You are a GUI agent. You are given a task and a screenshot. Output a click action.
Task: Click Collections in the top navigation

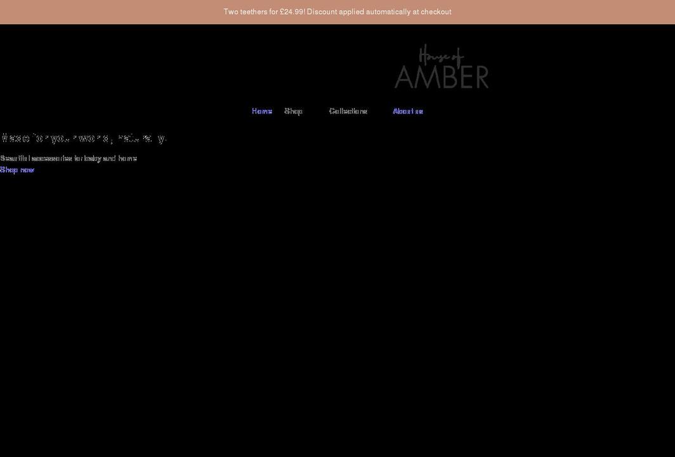pos(348,110)
